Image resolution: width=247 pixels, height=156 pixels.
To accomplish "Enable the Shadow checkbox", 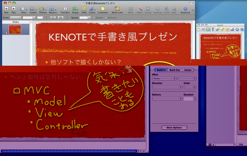I will [94, 18].
